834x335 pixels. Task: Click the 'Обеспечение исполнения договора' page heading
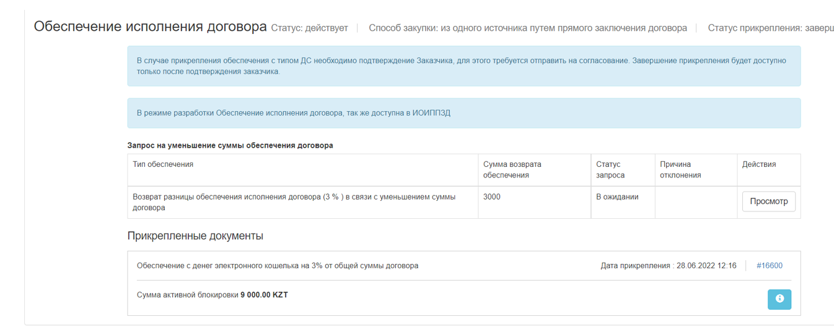[x=150, y=27]
